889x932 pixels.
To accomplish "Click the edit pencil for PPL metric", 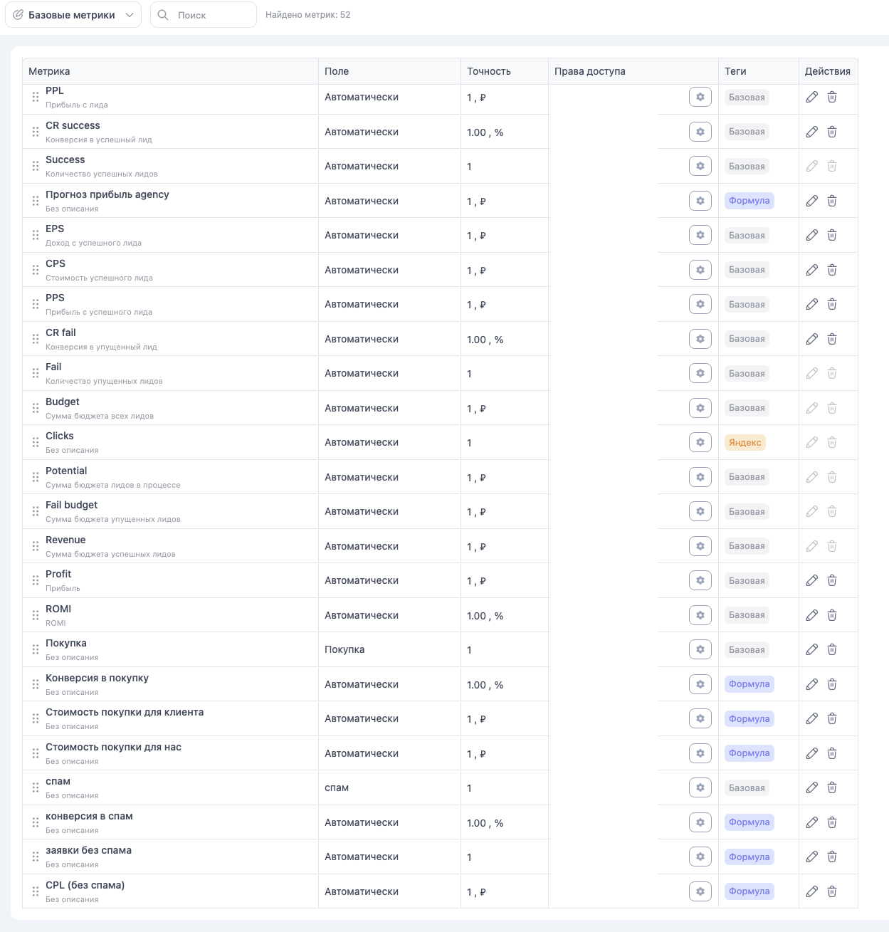I will click(811, 97).
